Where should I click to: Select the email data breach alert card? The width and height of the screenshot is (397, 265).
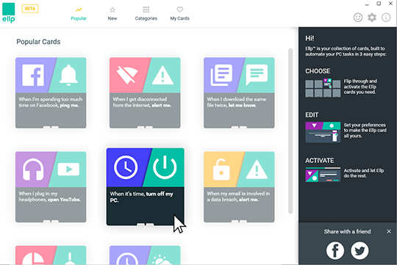coord(239,187)
